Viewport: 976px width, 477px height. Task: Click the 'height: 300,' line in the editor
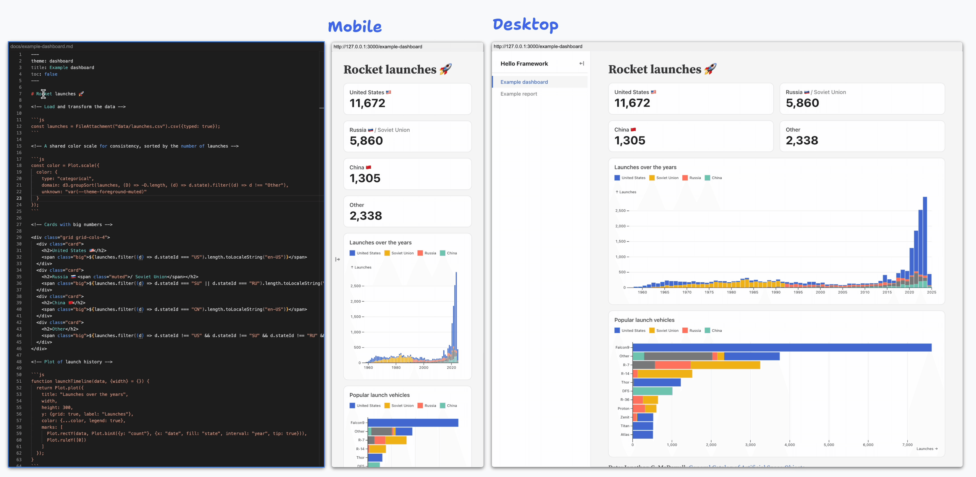(x=57, y=407)
